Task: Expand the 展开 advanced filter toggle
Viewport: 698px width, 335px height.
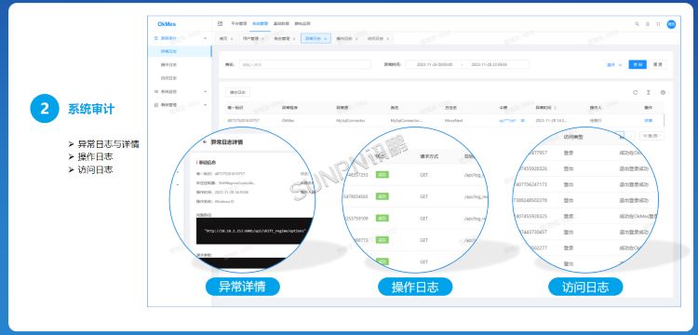Action: (614, 65)
